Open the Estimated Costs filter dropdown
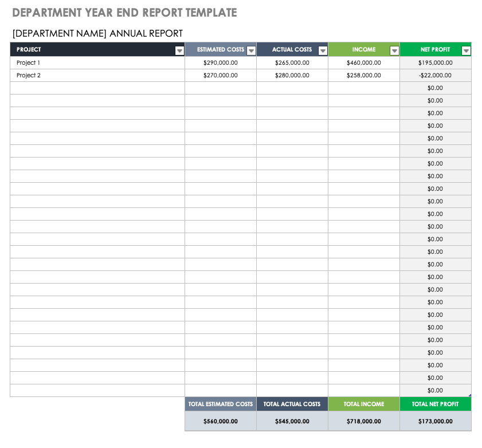Screen dimensions: 482x448 (251, 50)
